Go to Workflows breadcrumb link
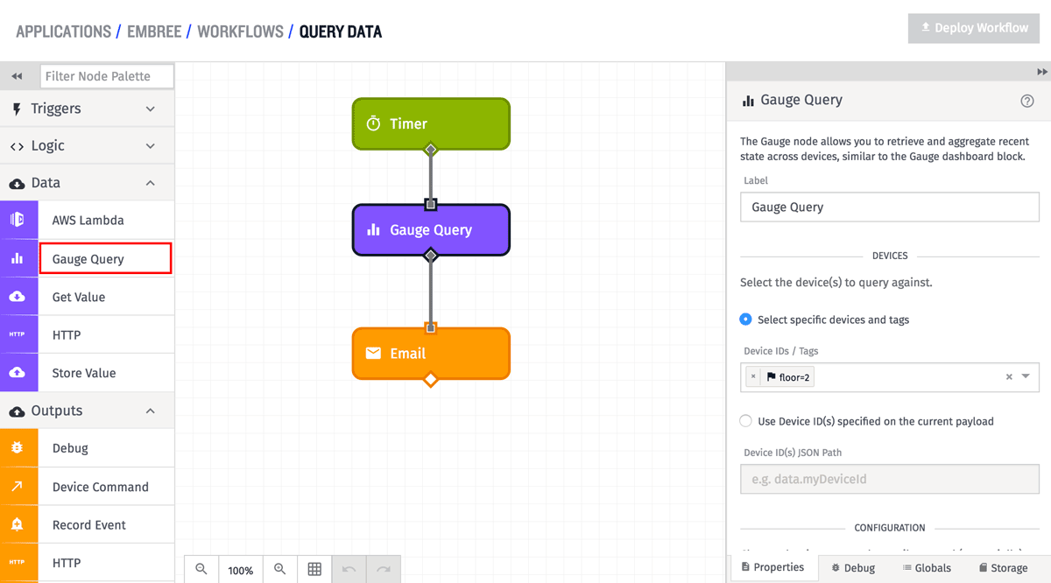 point(240,32)
